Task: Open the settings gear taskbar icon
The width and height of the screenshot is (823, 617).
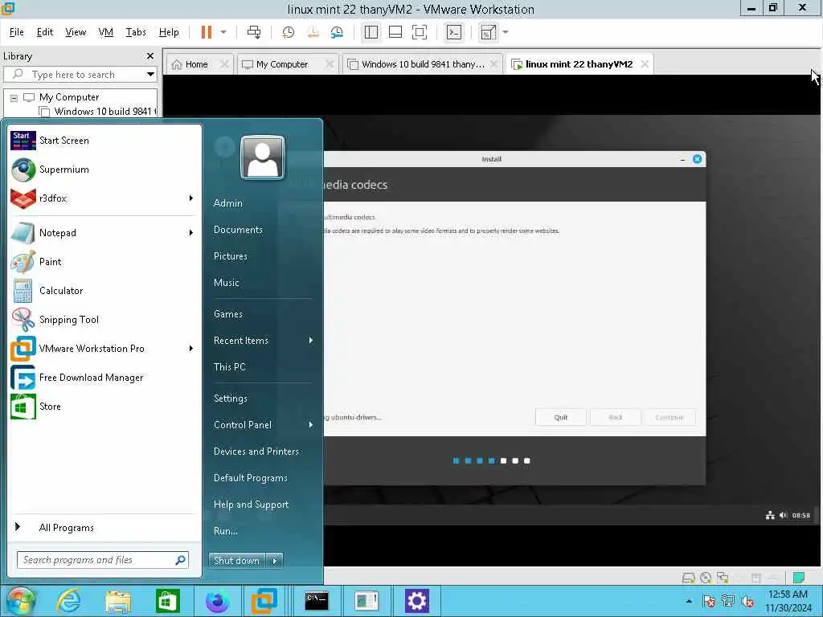Action: pos(417,601)
